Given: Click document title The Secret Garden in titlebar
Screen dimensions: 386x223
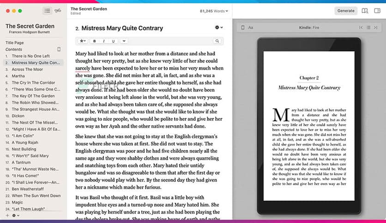Looking at the screenshot, I should (x=89, y=9).
